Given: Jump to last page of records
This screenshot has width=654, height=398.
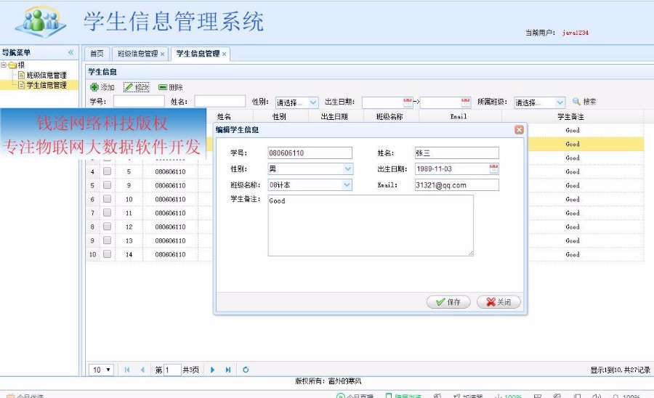Looking at the screenshot, I should click(x=228, y=370).
